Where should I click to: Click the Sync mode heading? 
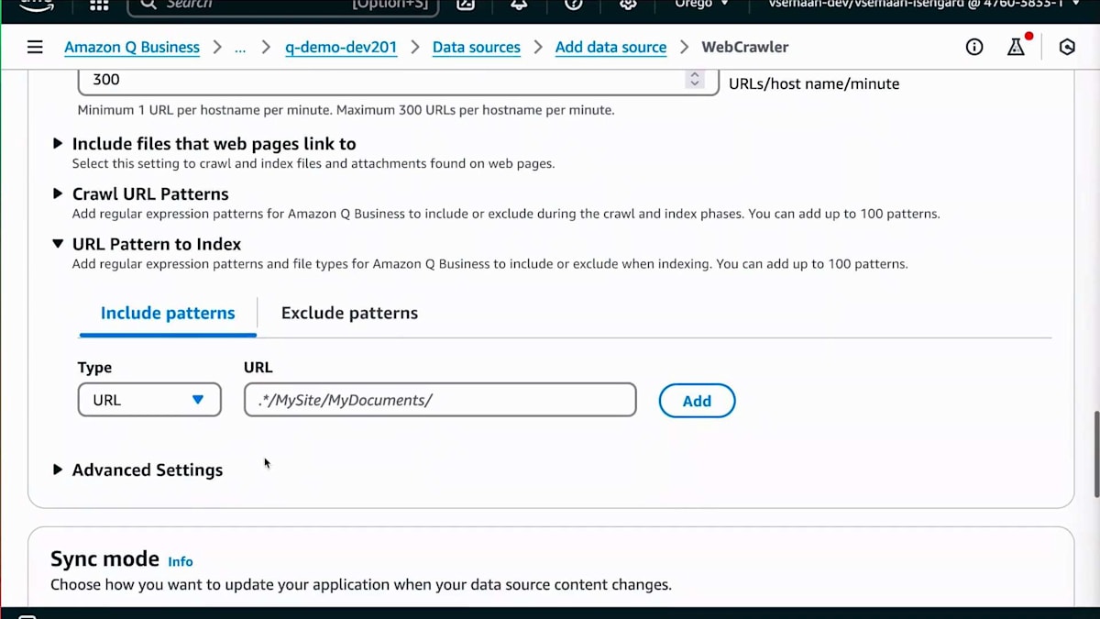point(104,559)
